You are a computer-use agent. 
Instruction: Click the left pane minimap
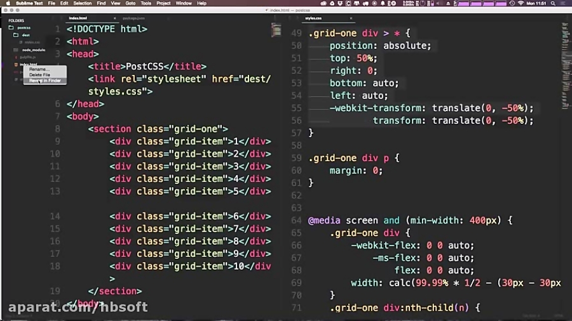click(276, 30)
